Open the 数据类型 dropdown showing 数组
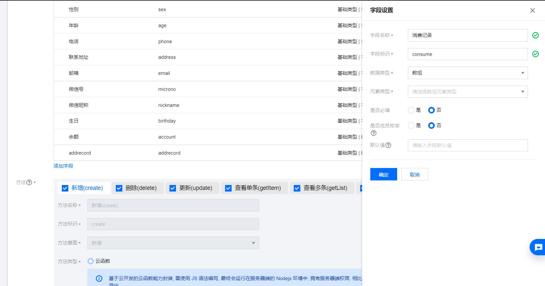The height and width of the screenshot is (286, 545). tap(467, 73)
